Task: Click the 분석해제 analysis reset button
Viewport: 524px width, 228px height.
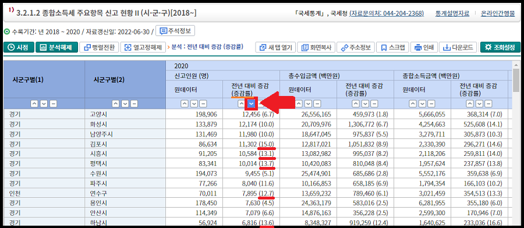Action: pos(56,47)
